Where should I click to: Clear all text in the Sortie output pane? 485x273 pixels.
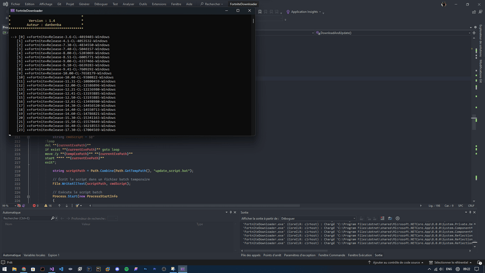[x=382, y=219]
